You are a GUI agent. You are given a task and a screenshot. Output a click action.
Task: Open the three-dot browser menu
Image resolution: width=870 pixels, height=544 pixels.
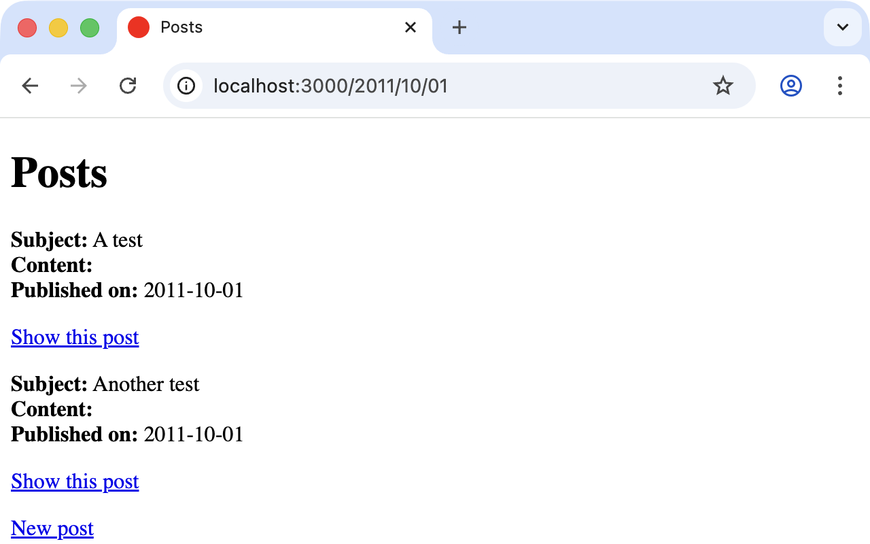click(840, 86)
